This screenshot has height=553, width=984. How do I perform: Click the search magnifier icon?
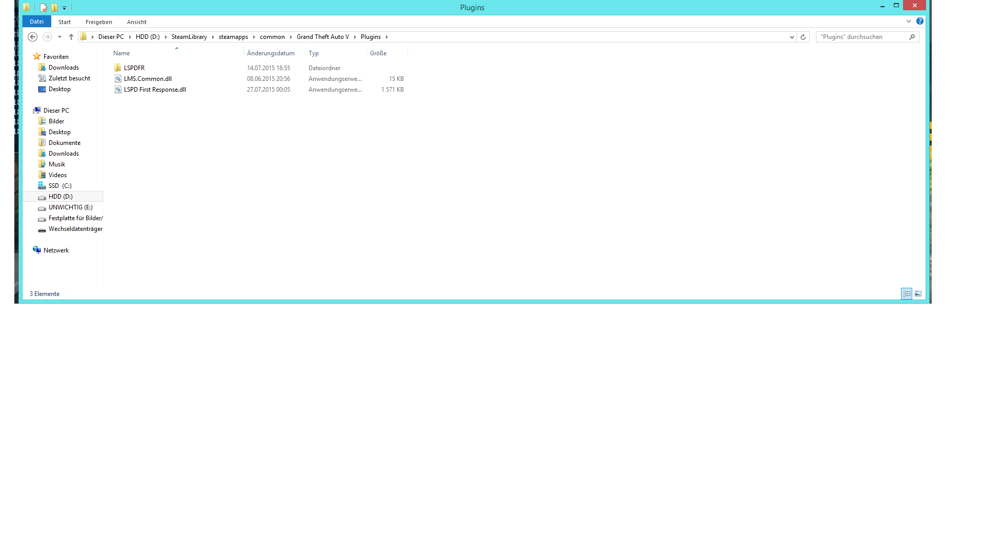click(x=912, y=37)
